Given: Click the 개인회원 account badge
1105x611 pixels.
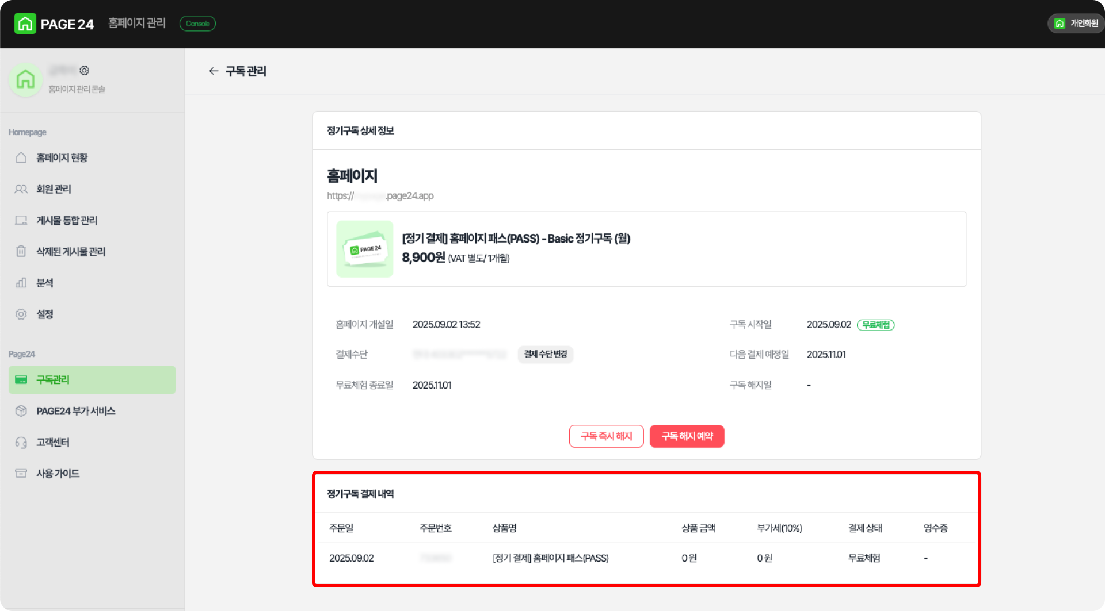Looking at the screenshot, I should pyautogui.click(x=1076, y=24).
